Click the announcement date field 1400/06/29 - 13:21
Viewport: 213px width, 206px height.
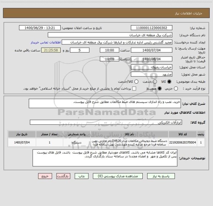click(x=40, y=28)
